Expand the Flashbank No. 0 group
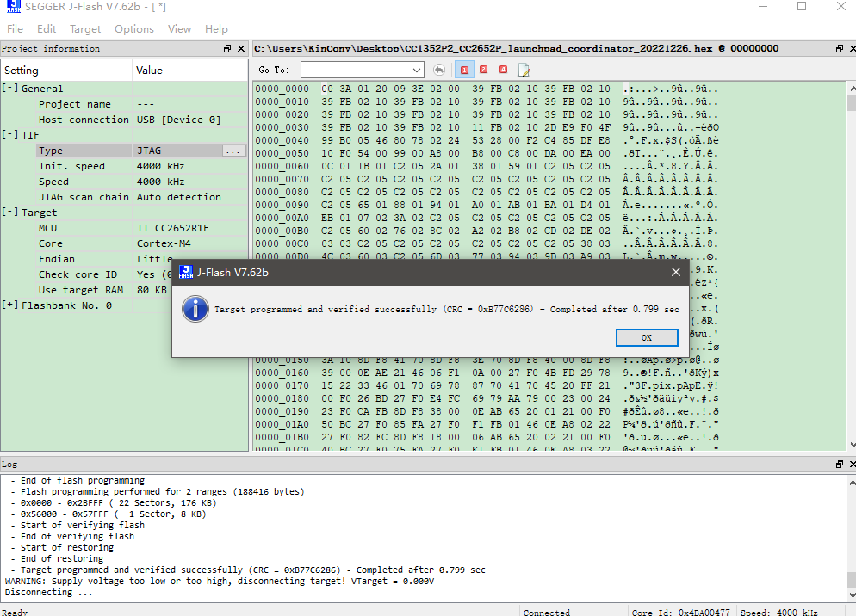This screenshot has width=856, height=616. point(10,305)
